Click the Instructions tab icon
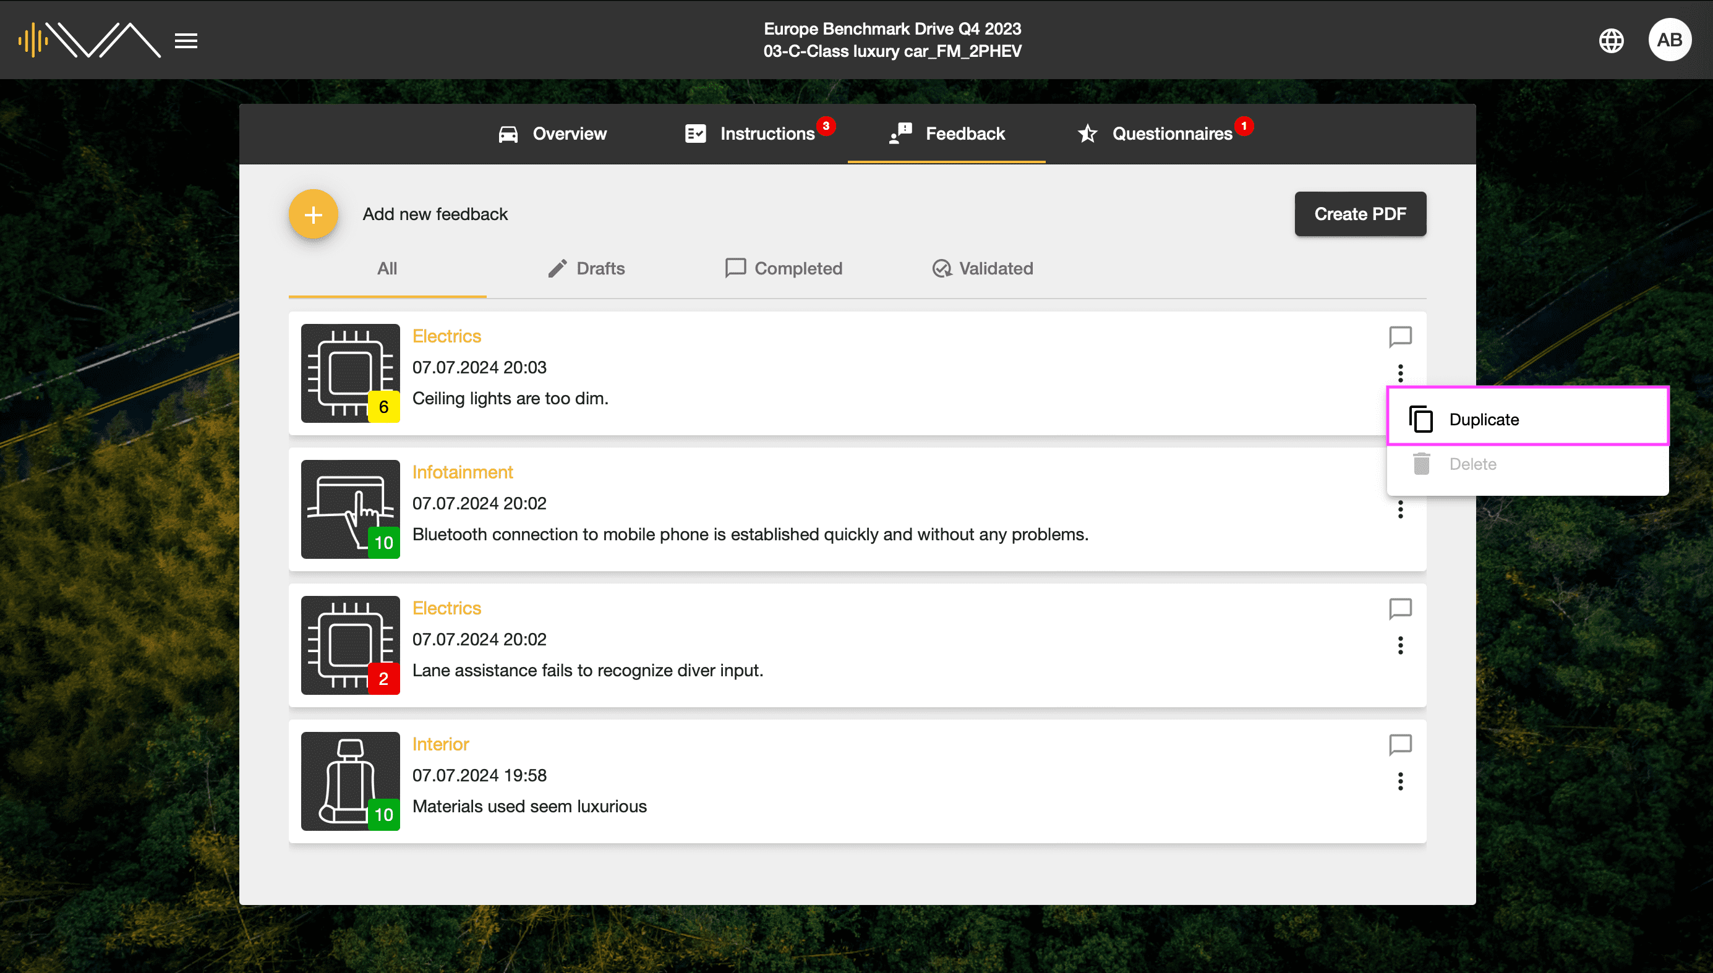This screenshot has width=1713, height=973. click(695, 133)
